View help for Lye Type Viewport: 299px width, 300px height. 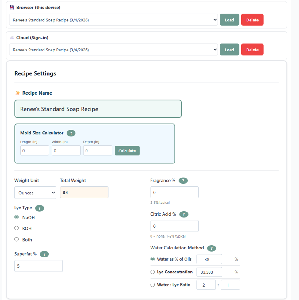pos(40,208)
